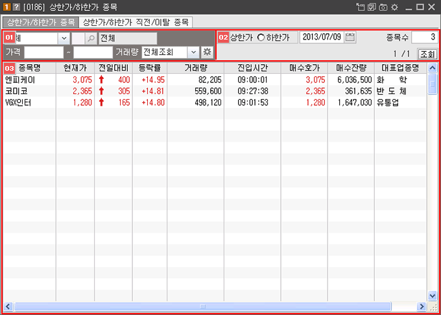Image resolution: width=441 pixels, height=315 pixels.
Task: Click the horizontal scrollbar thumb
Action: pos(203,307)
